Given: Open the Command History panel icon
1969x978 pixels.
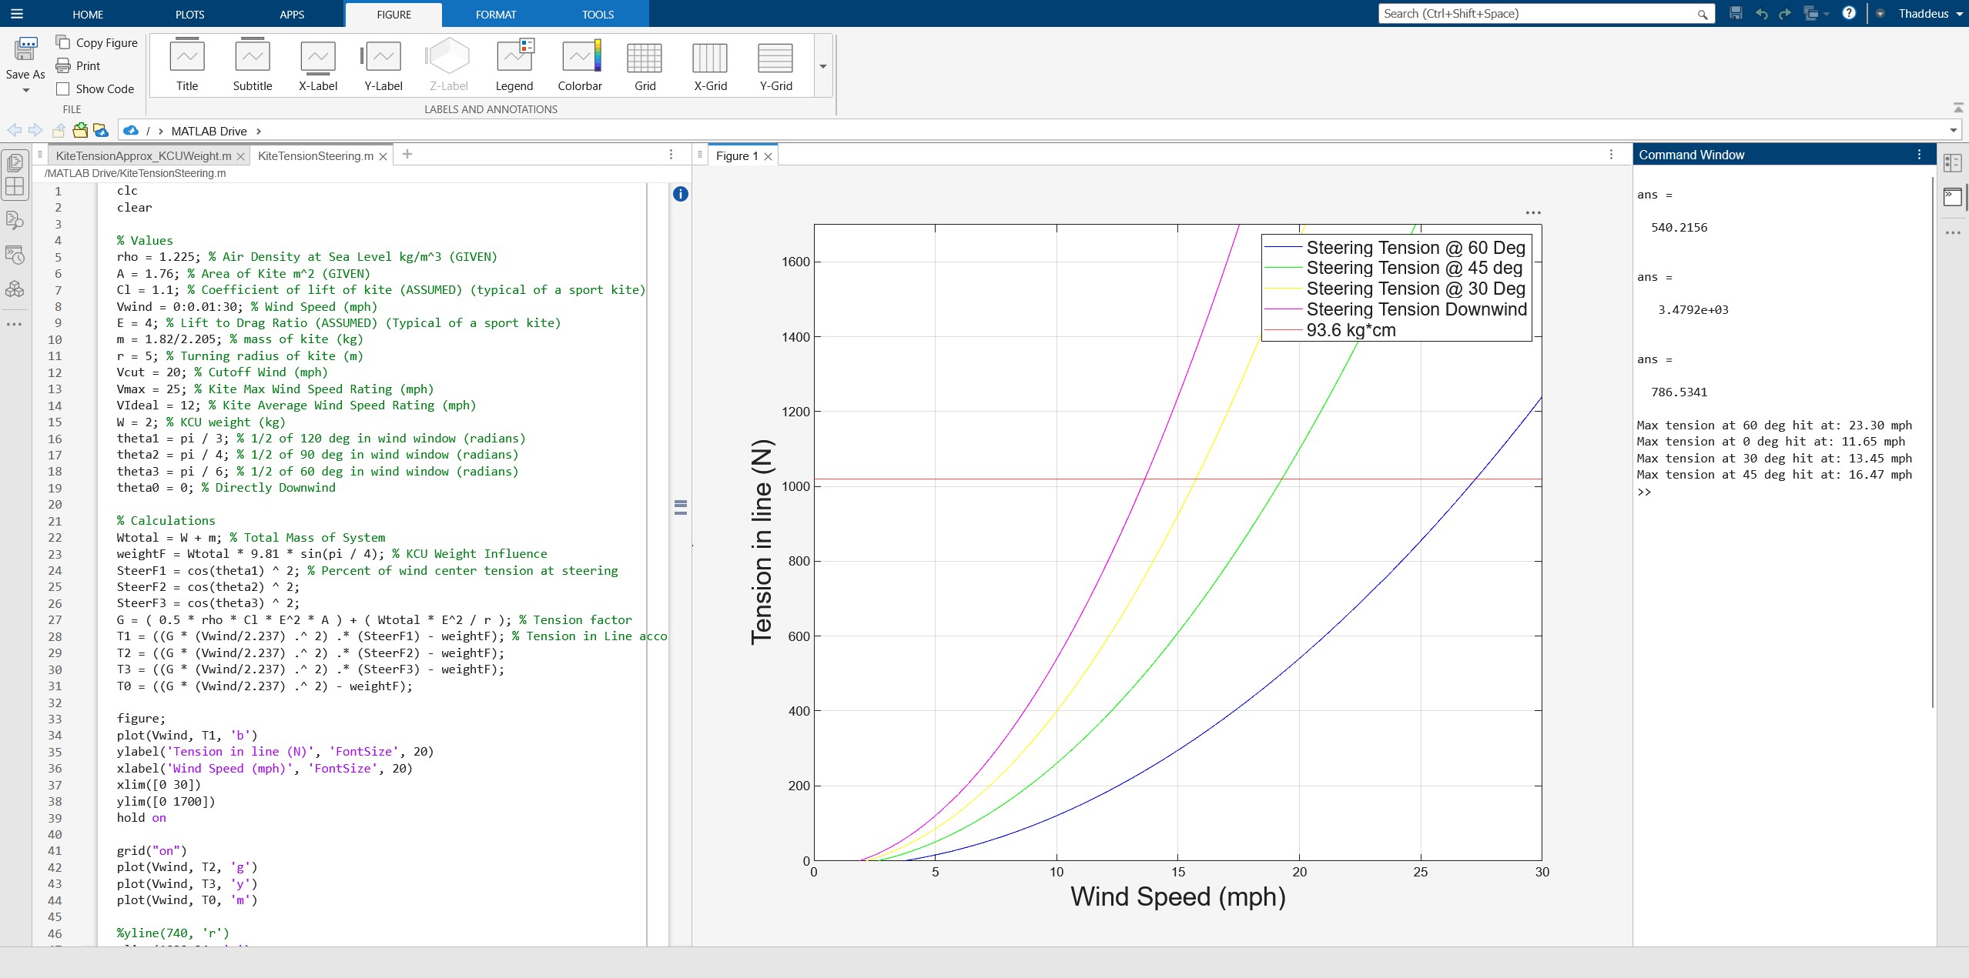Looking at the screenshot, I should (x=15, y=255).
